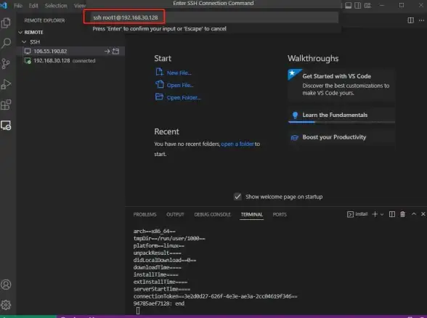Click the Open Folder... link
The image size is (427, 318).
tap(184, 98)
